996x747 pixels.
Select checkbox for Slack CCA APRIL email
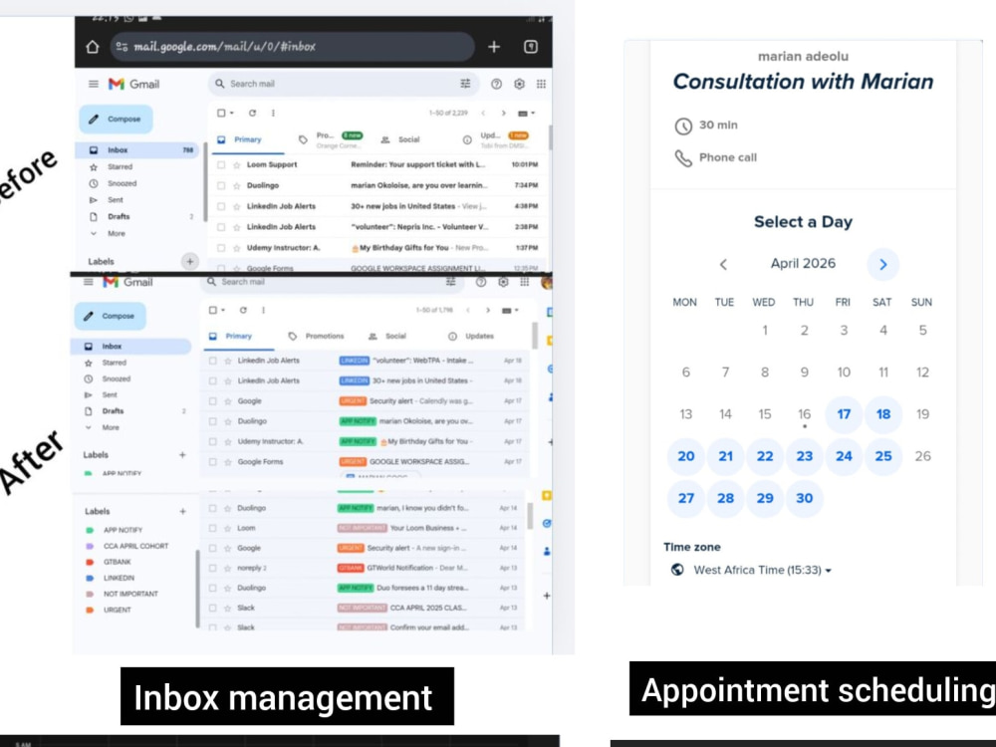[213, 609]
